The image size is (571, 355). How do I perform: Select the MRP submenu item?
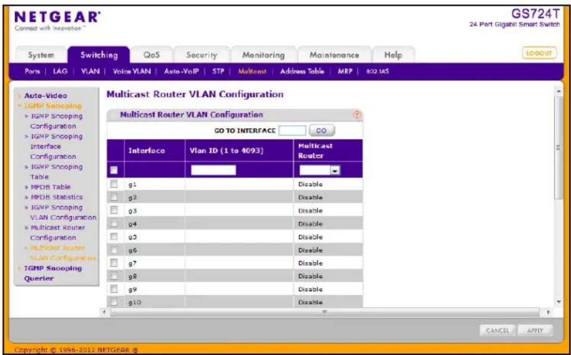(x=345, y=71)
